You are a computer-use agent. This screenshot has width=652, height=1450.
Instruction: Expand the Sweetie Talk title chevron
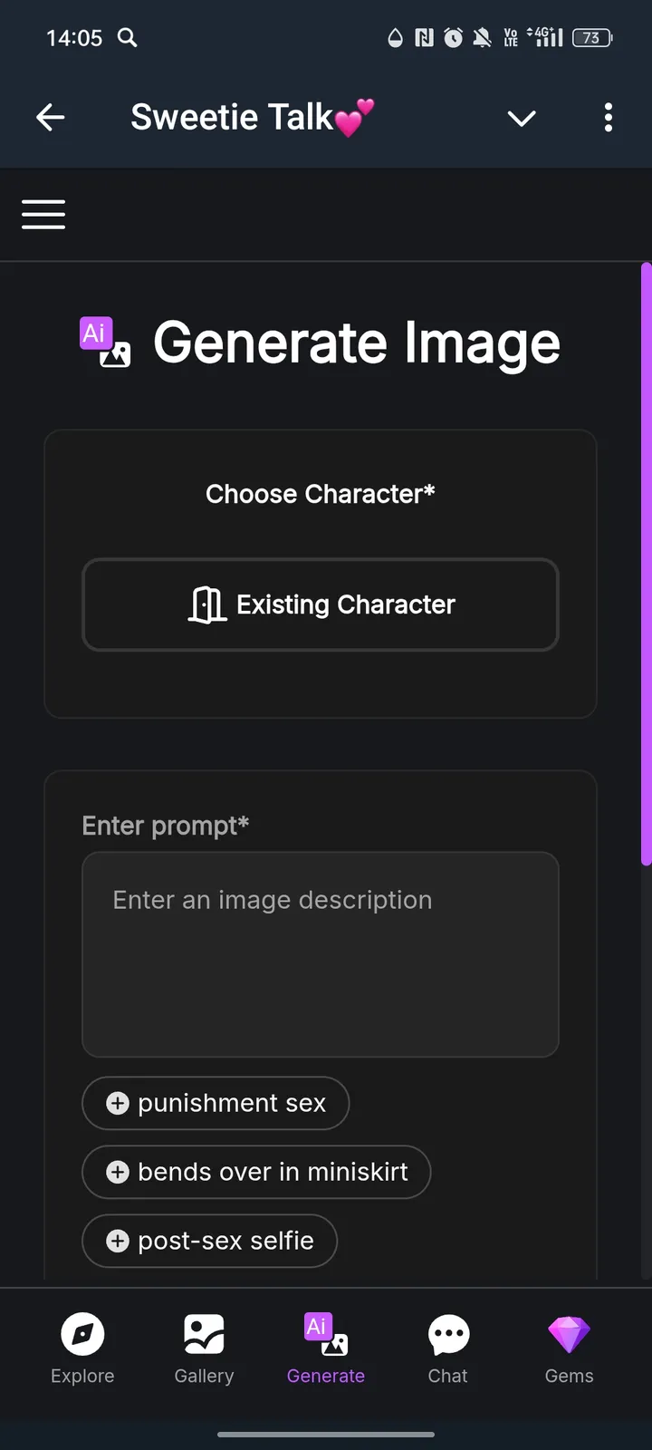tap(522, 119)
